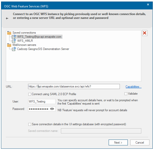This screenshot has height=151, width=153.
Task: Open the Capabilities... link
Action: (x=133, y=87)
